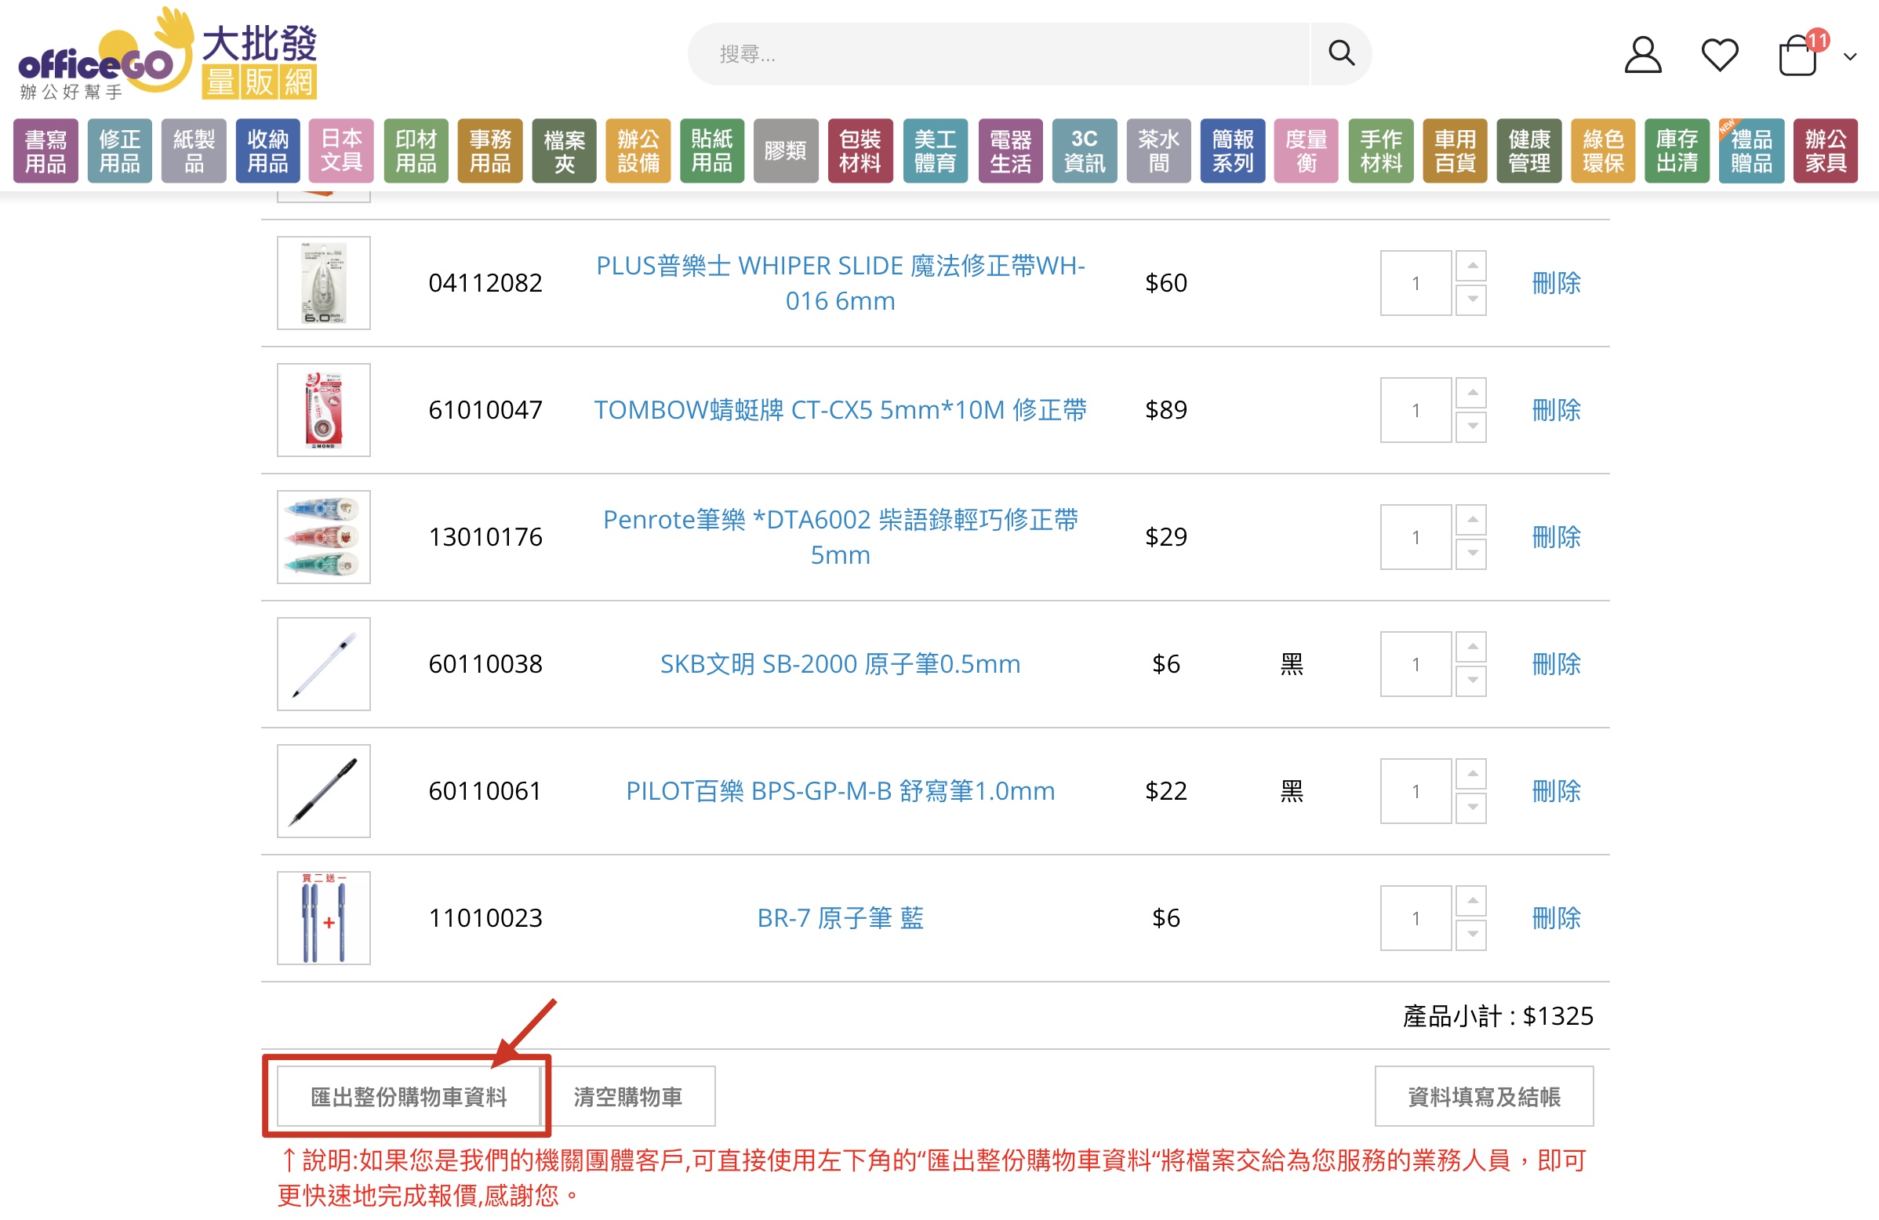Click thumbnail of BR-7 blue pens

coord(324,919)
